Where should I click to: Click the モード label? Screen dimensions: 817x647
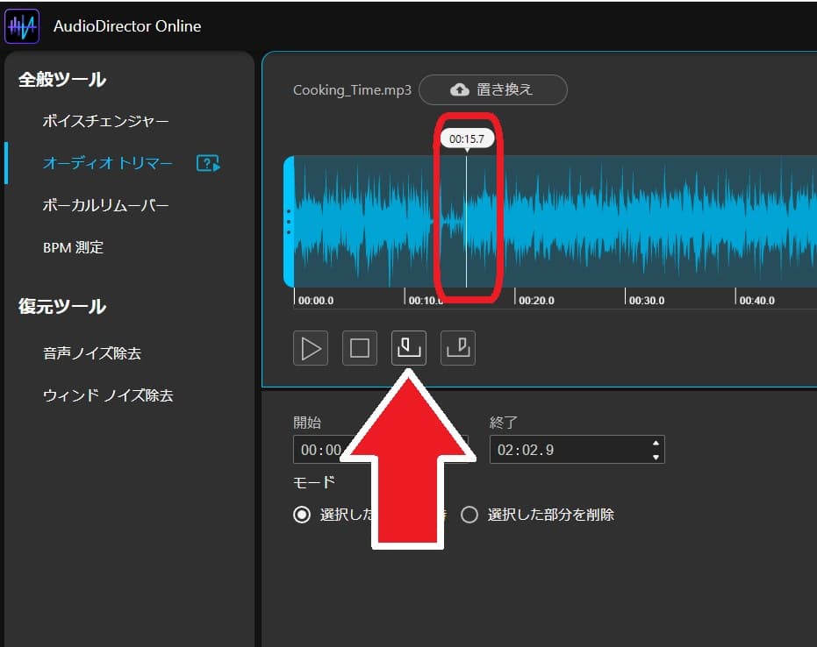coord(313,482)
